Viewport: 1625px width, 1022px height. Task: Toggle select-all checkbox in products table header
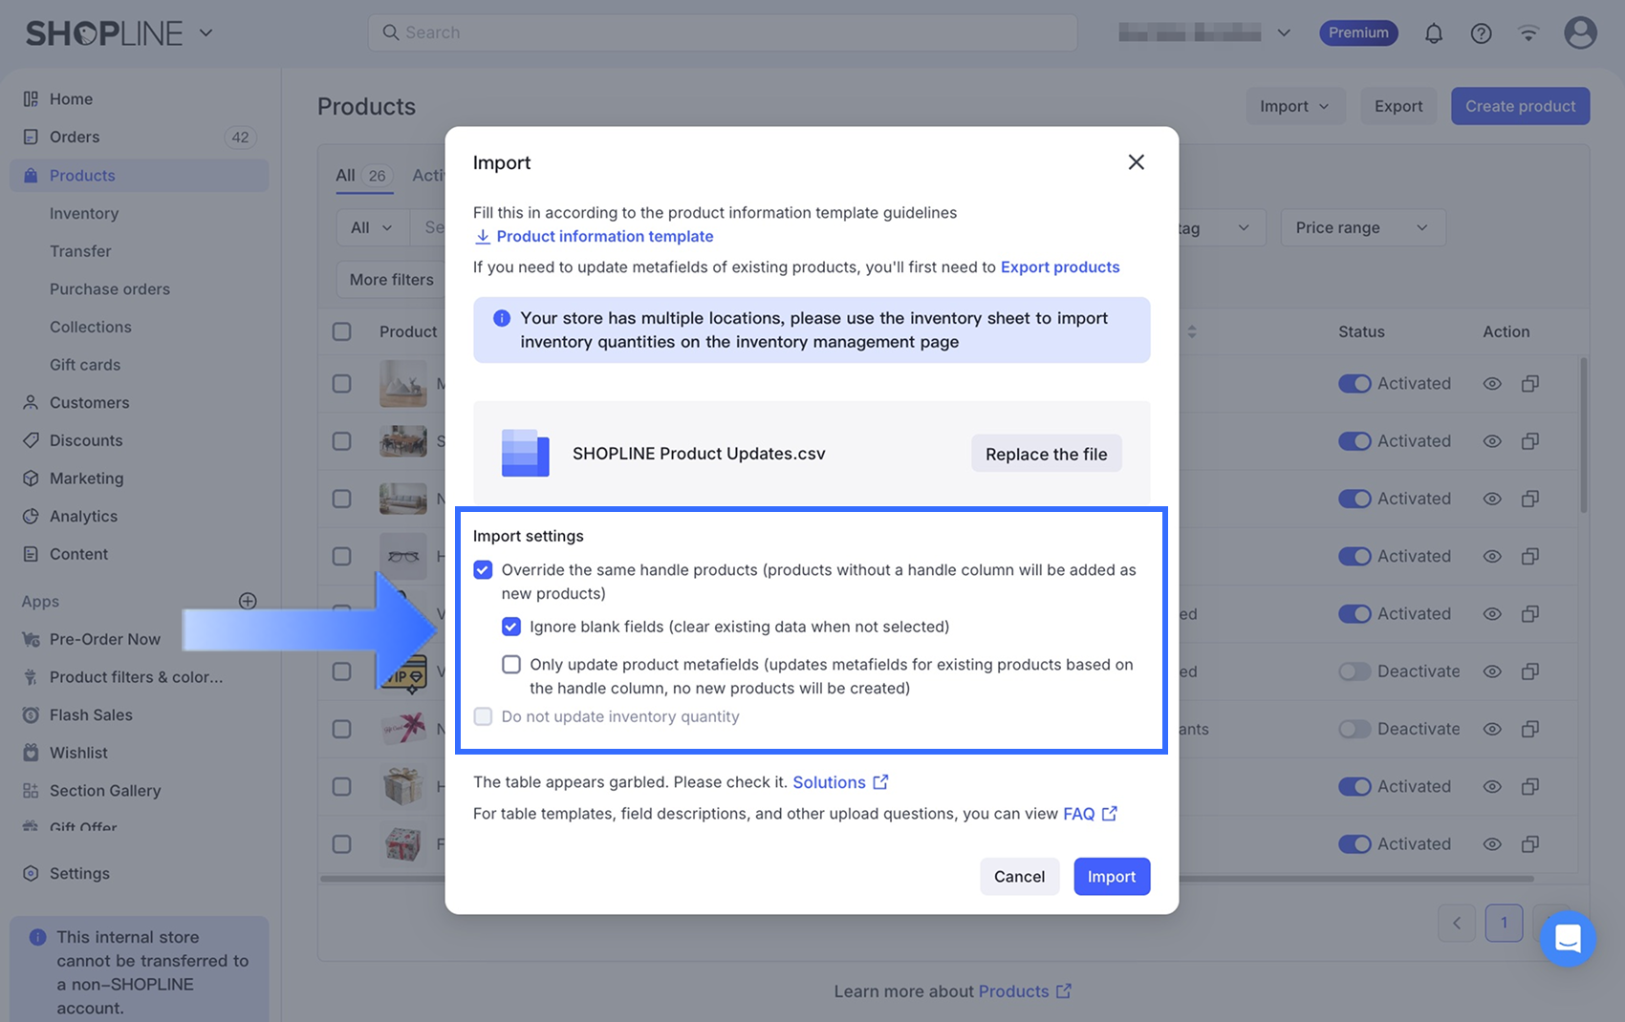(x=341, y=331)
